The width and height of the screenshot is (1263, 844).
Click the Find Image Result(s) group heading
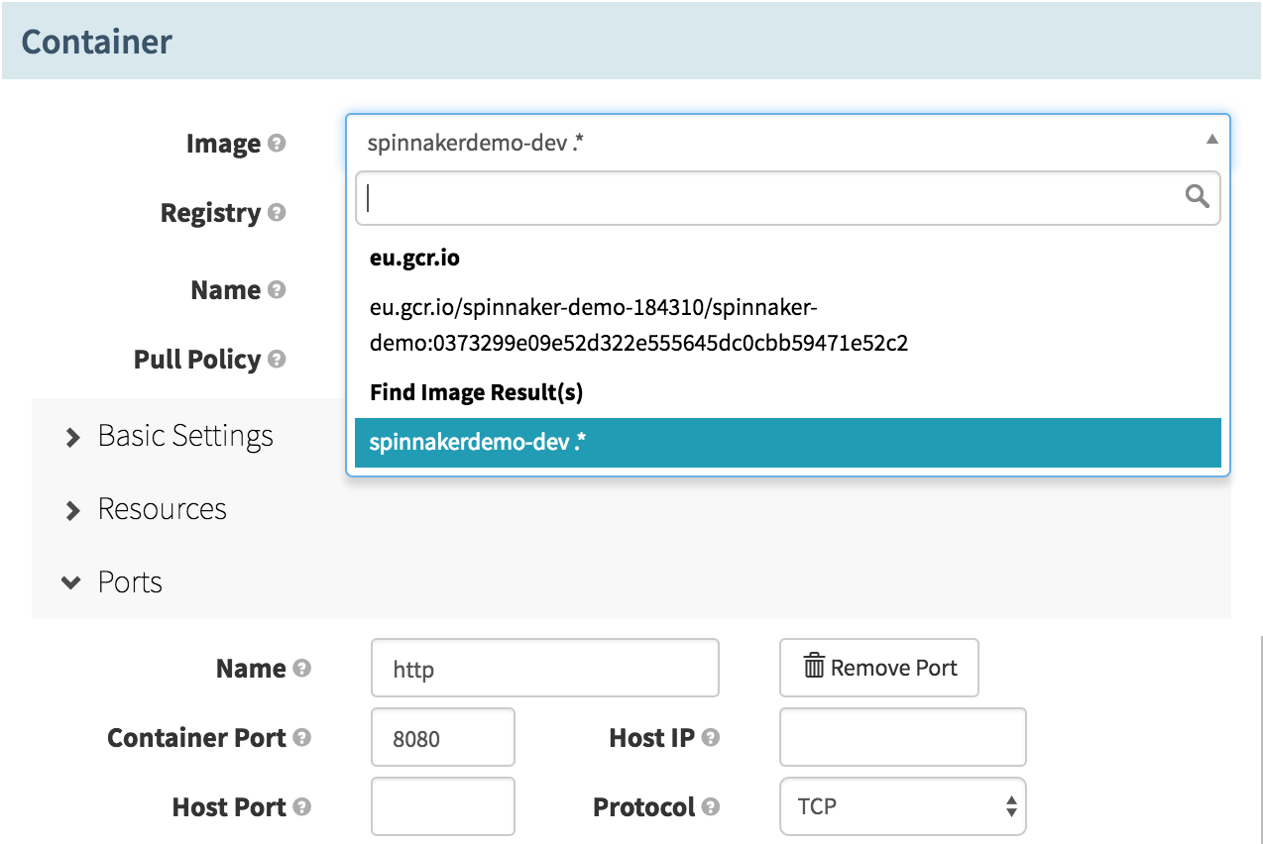(x=477, y=393)
